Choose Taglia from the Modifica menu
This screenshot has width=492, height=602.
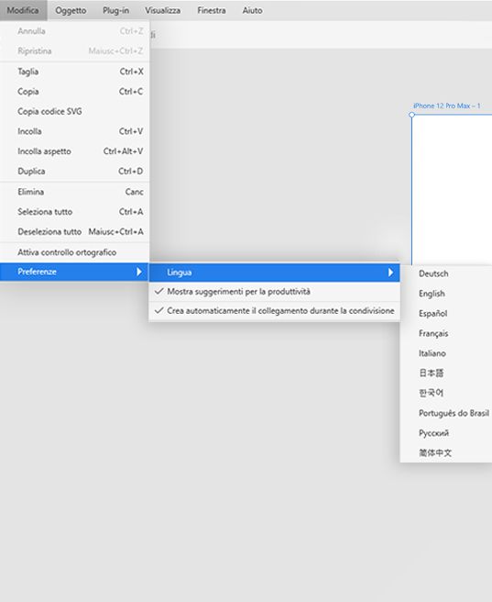click(75, 72)
